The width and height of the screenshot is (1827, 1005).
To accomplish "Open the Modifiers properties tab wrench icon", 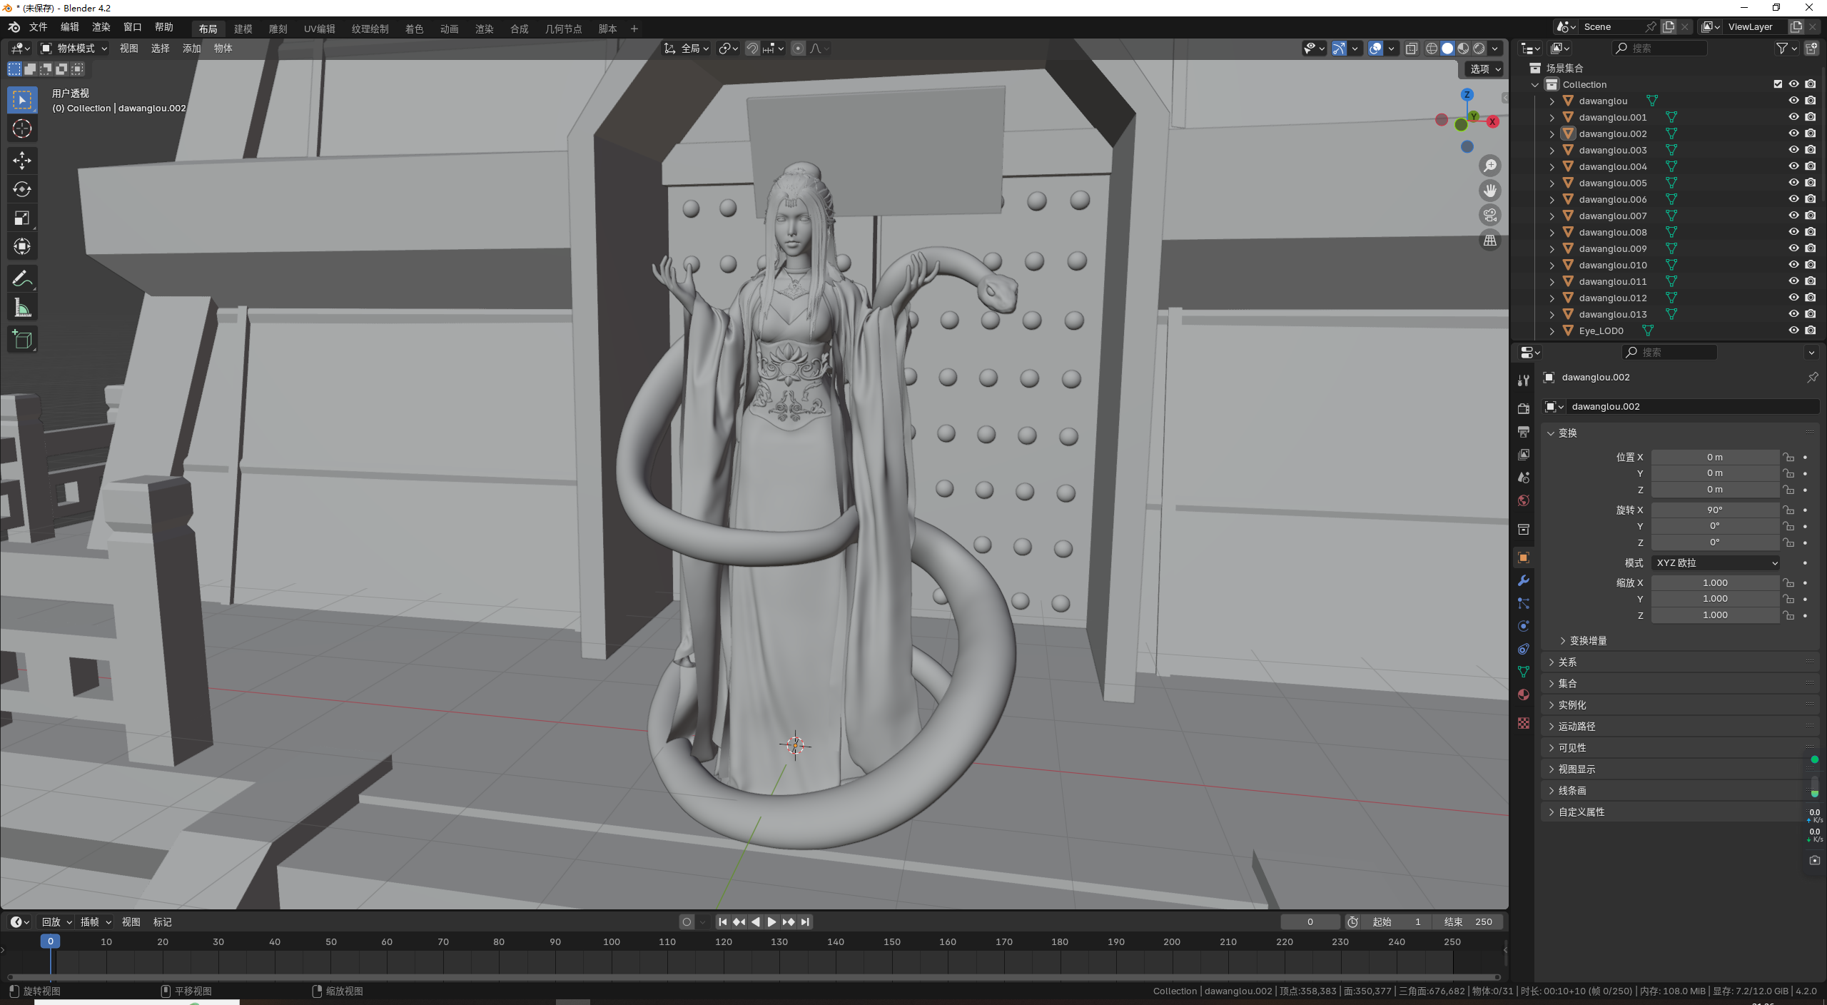I will (x=1524, y=580).
